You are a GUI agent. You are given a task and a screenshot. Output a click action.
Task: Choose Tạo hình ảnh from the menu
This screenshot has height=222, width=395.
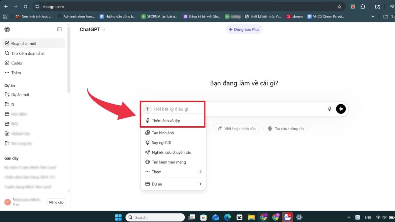173,133
